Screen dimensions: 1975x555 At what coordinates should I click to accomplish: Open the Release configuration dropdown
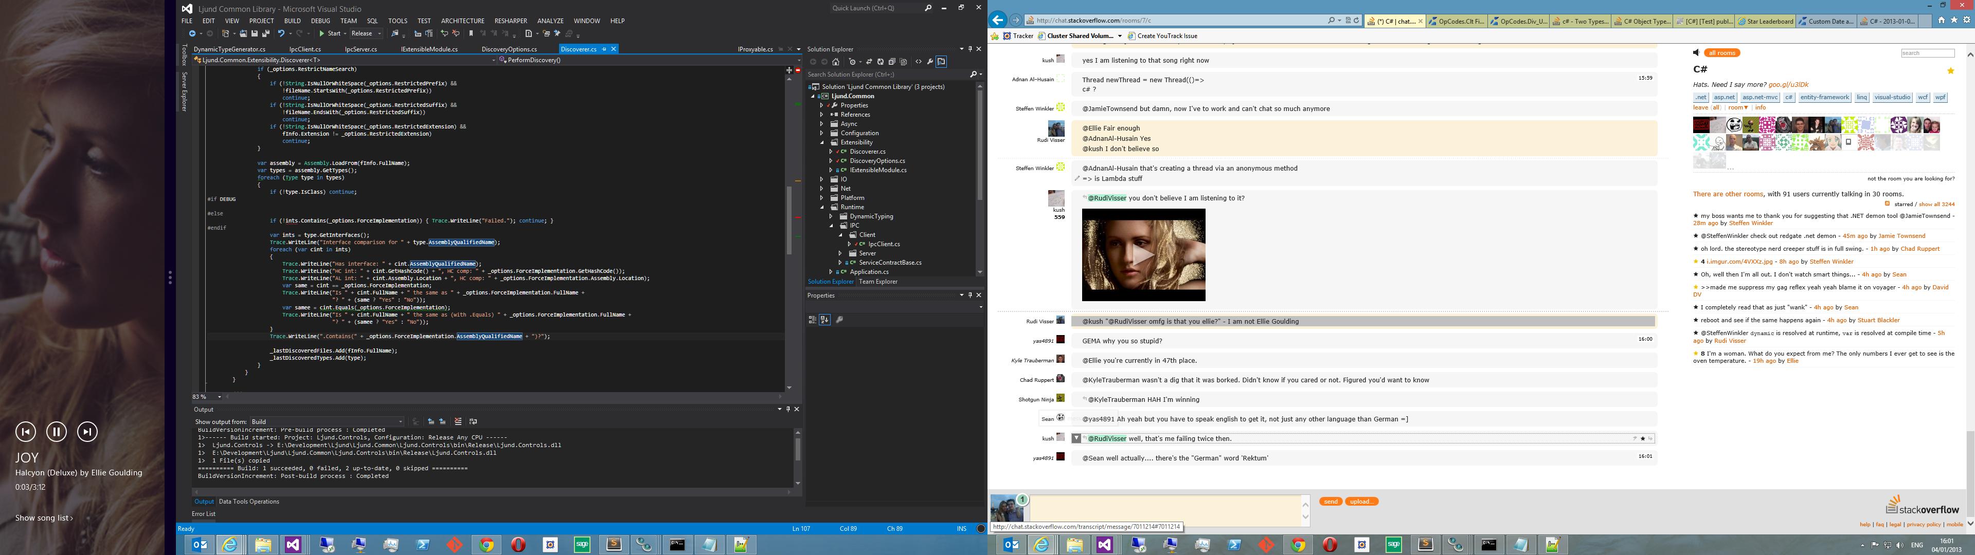(367, 34)
